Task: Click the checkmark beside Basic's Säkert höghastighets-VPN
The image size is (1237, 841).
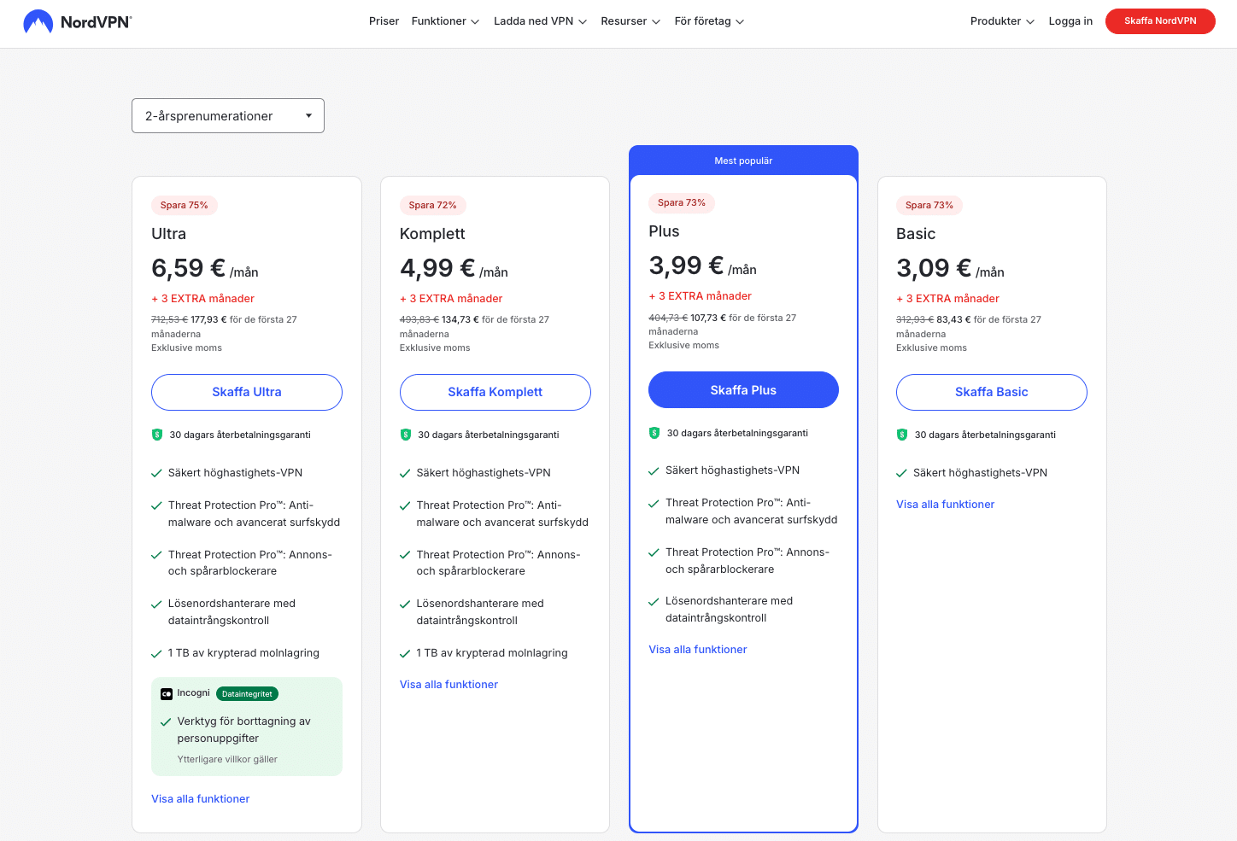Action: click(x=901, y=473)
